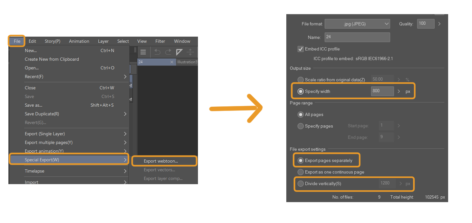Click the vertical-fit arrows toolbar icon
This screenshot has width=472, height=223.
(x=190, y=52)
